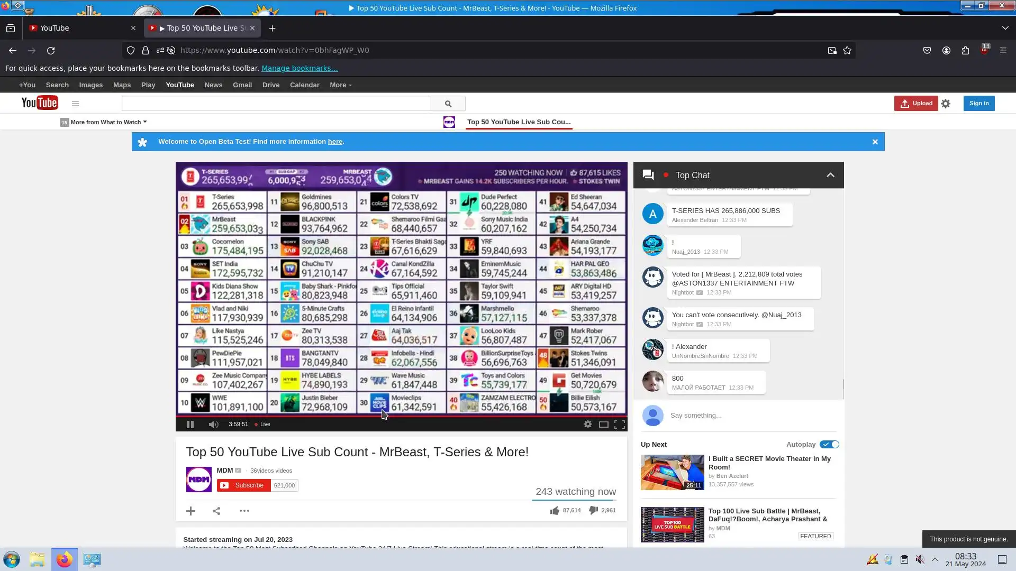
Task: Switch to the first YouTube browser tab
Action: 79,28
